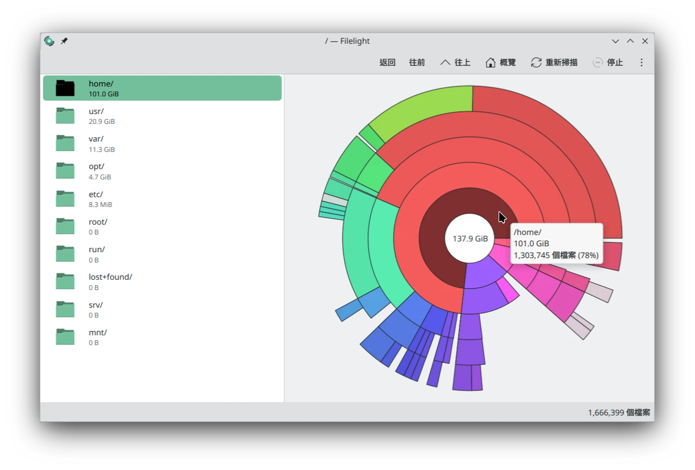695x470 pixels.
Task: Click the Filelight app icon in title bar
Action: [x=49, y=41]
